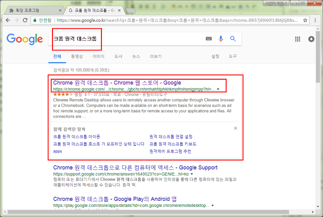The width and height of the screenshot is (323, 217).
Task: Click in the Google search input field
Action: coord(128,39)
